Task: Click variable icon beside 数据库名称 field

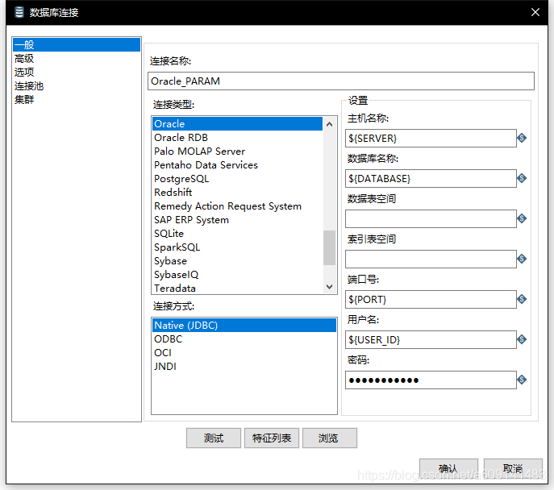Action: [522, 178]
